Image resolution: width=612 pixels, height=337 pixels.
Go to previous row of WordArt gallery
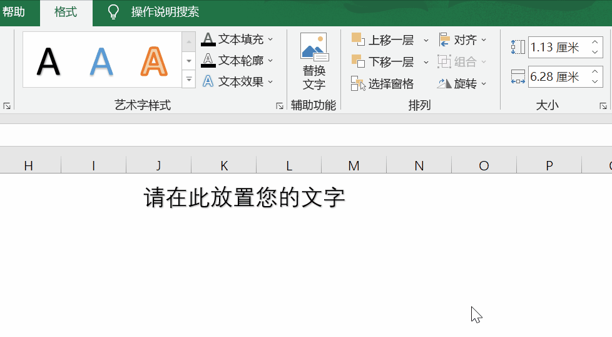point(188,42)
